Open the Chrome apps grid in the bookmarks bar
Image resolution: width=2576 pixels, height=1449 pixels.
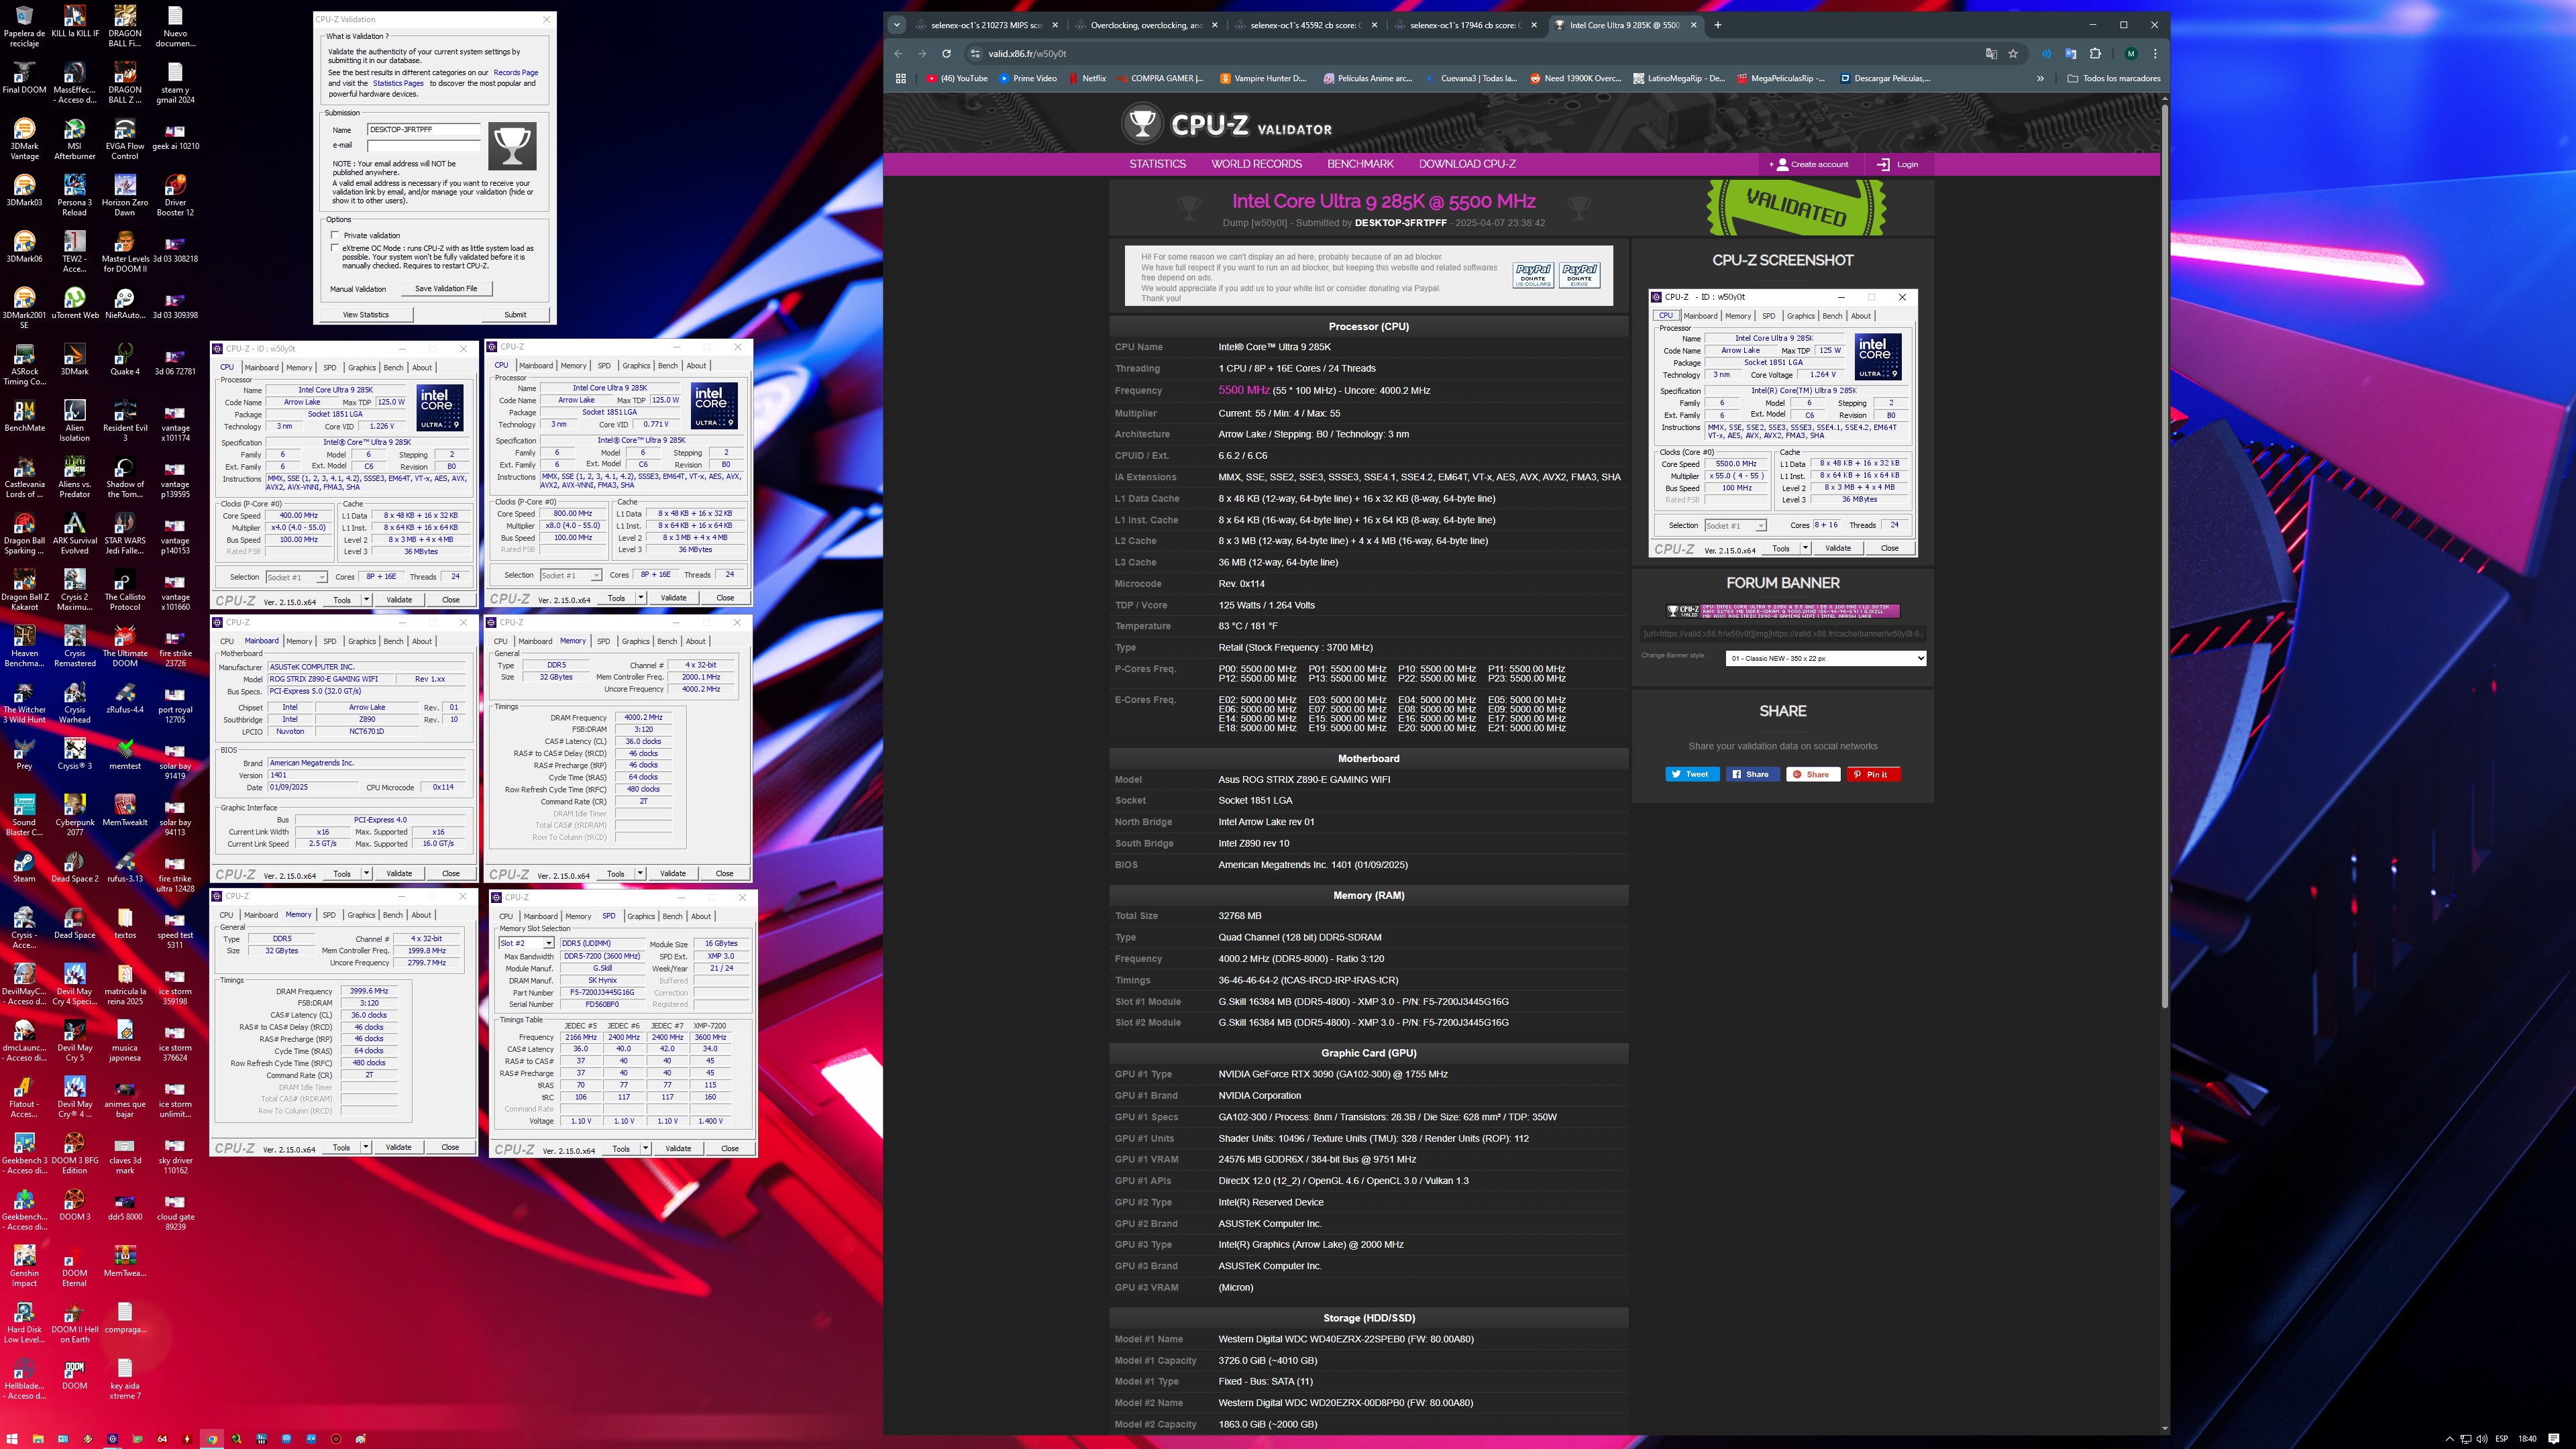tap(901, 78)
